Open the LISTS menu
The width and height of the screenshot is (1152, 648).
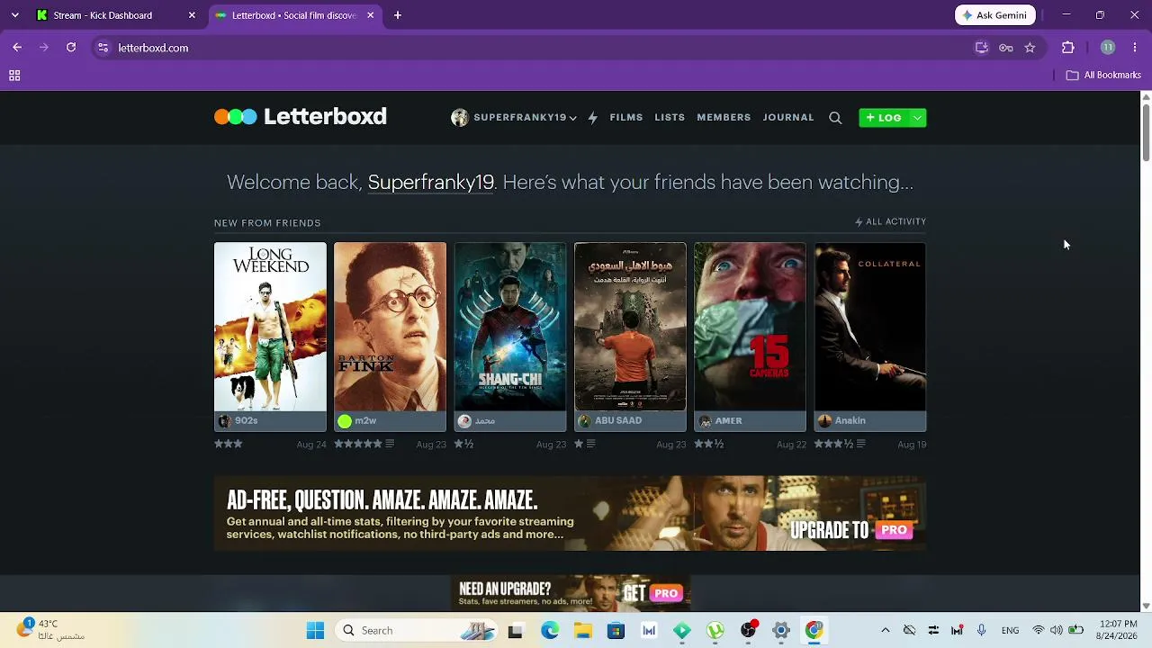pyautogui.click(x=670, y=118)
